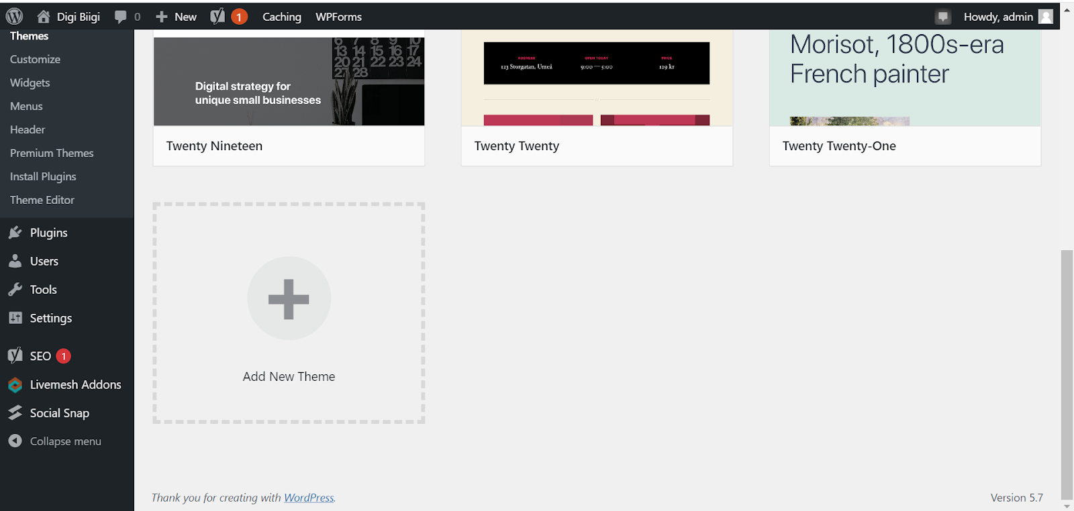The image size is (1074, 511).
Task: Open the notification bubble near Howdy
Action: pyautogui.click(x=943, y=17)
